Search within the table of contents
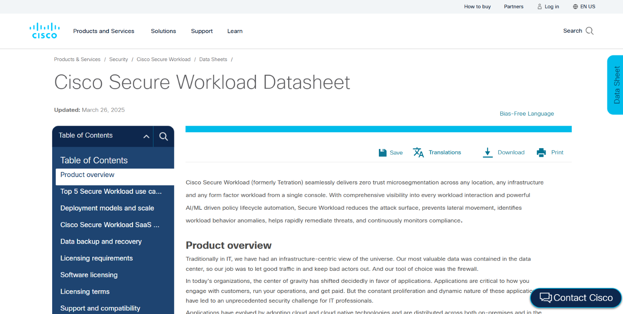623x314 pixels. pos(164,136)
